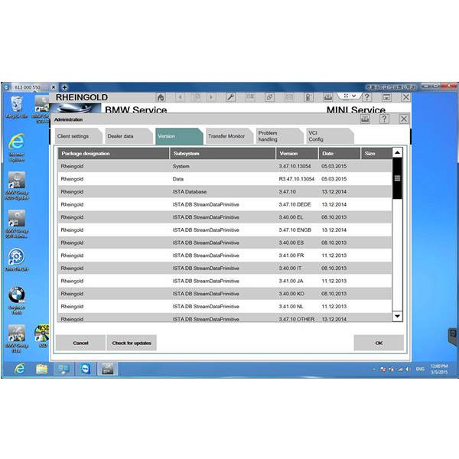Click the printer icon in Rheingold toolbar
The image size is (459, 459).
(x=328, y=97)
